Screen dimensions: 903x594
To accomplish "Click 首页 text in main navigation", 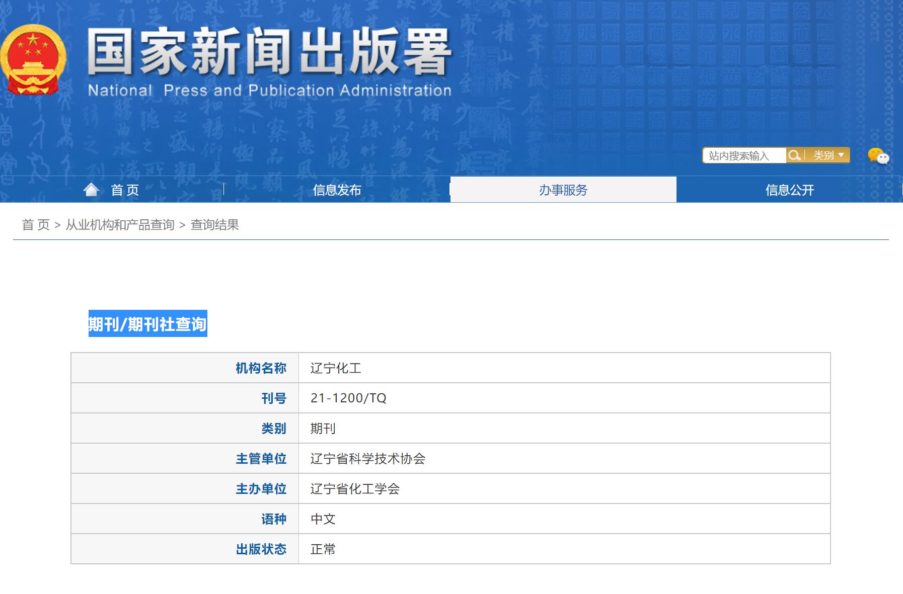I will point(125,190).
